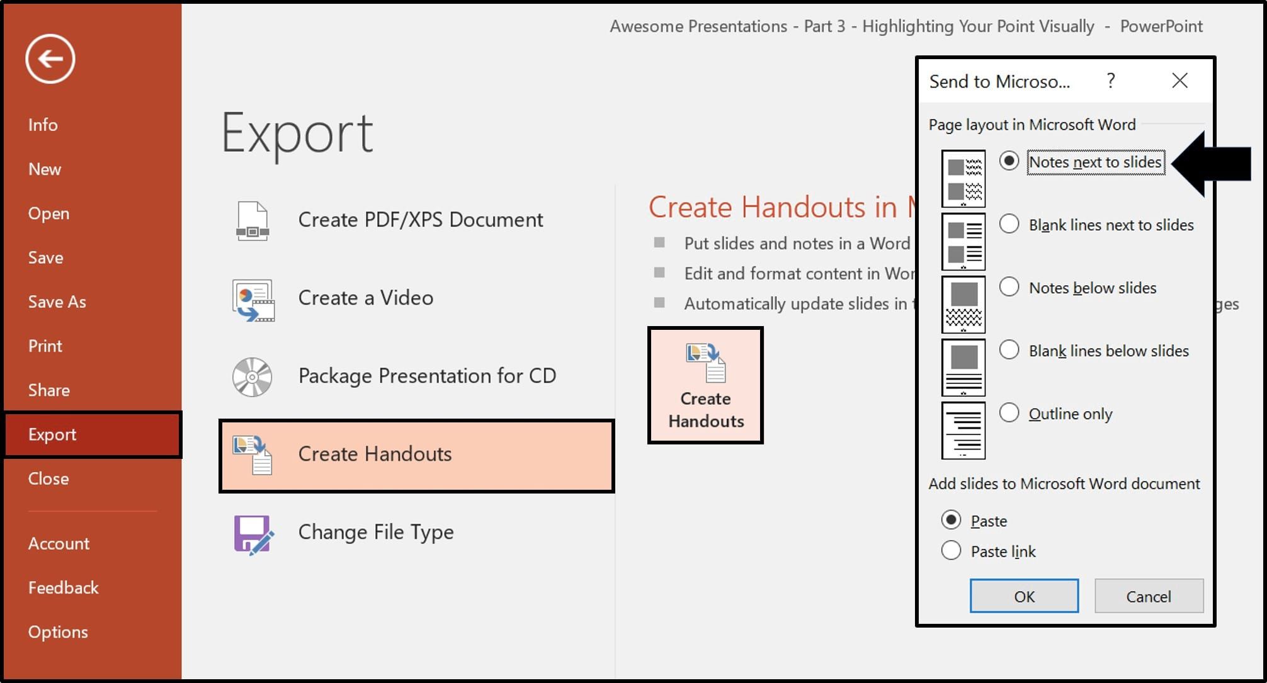Select the Create a Video option
The image size is (1267, 683).
point(416,298)
